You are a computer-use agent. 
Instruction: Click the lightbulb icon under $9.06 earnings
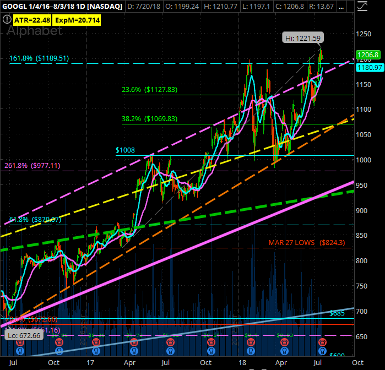click(x=59, y=351)
